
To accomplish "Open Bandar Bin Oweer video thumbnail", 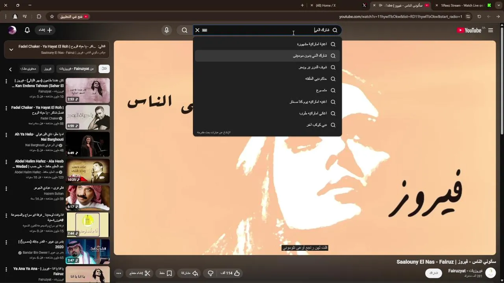I will point(88,252).
